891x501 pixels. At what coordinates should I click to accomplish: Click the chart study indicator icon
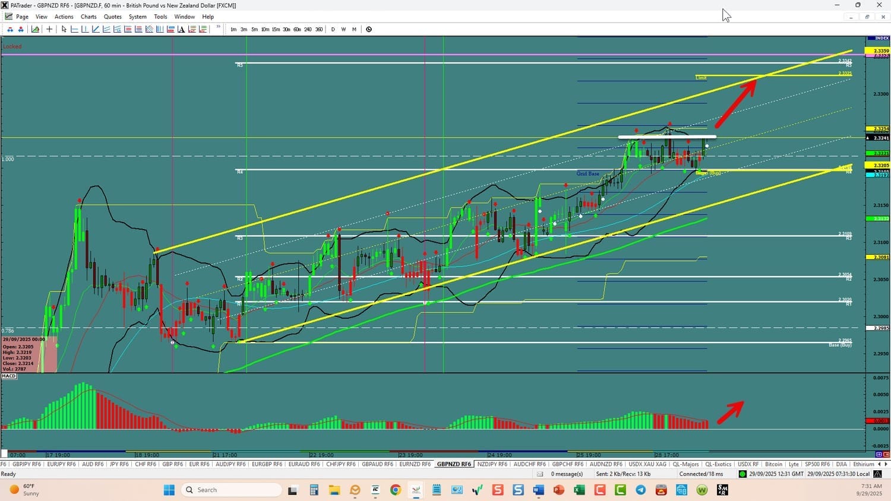coord(36,29)
